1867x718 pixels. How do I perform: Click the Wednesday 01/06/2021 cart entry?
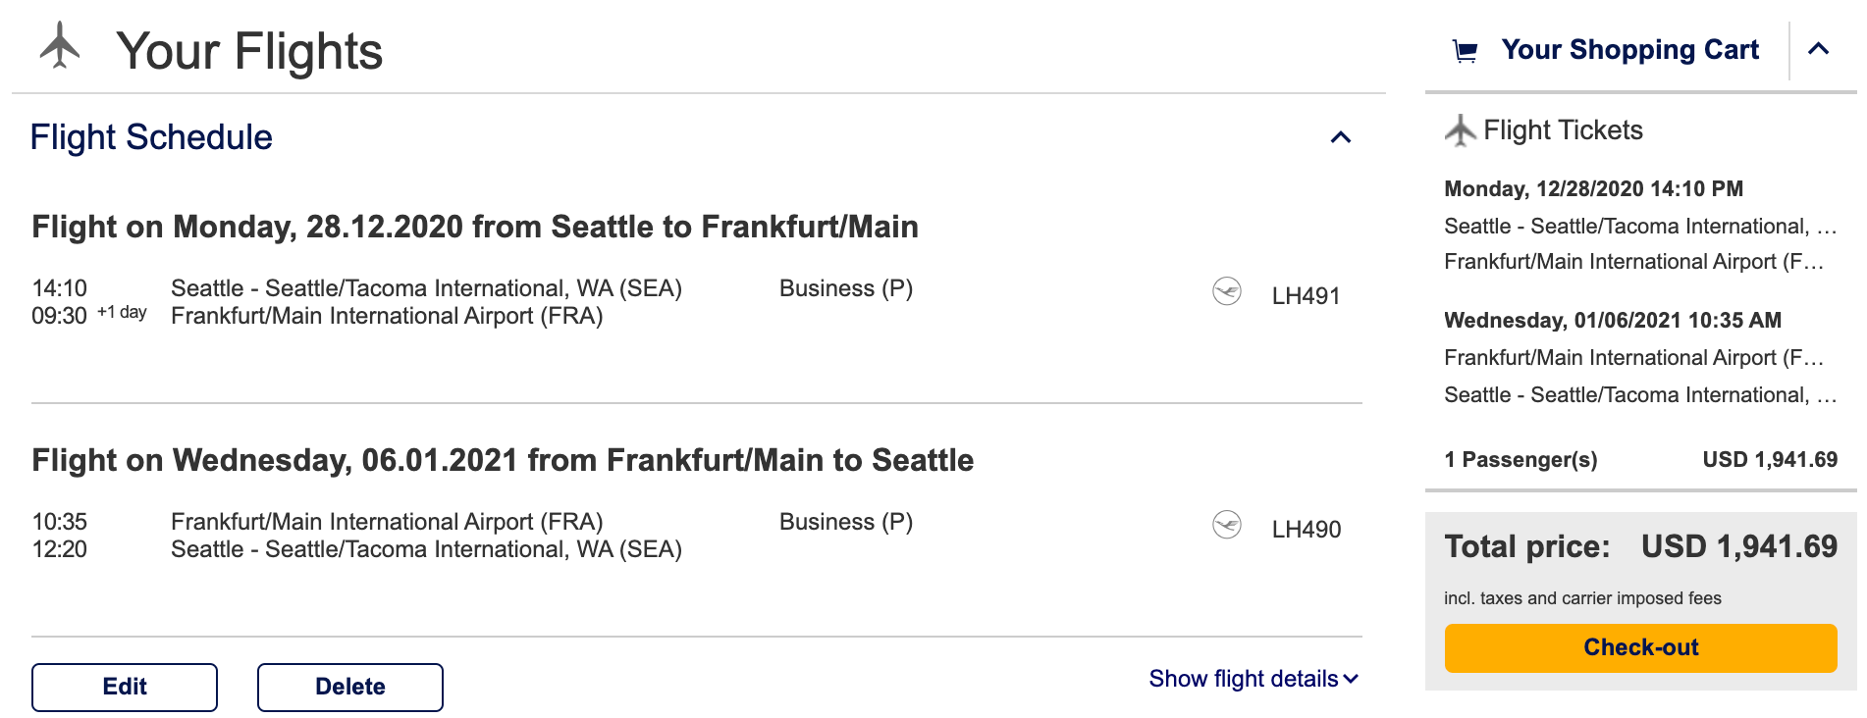point(1612,321)
